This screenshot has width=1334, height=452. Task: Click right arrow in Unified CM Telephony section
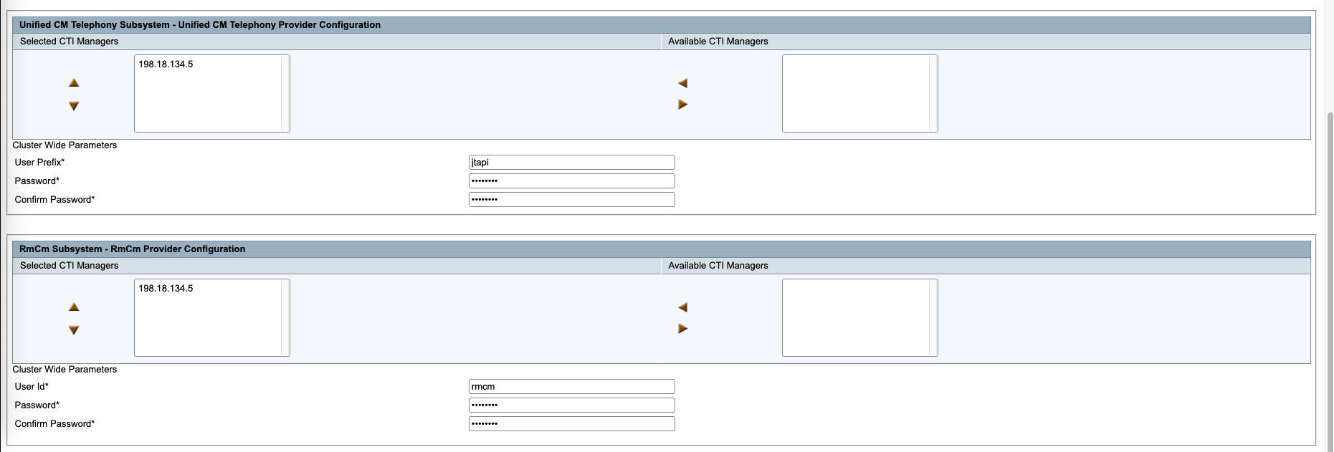coord(682,105)
